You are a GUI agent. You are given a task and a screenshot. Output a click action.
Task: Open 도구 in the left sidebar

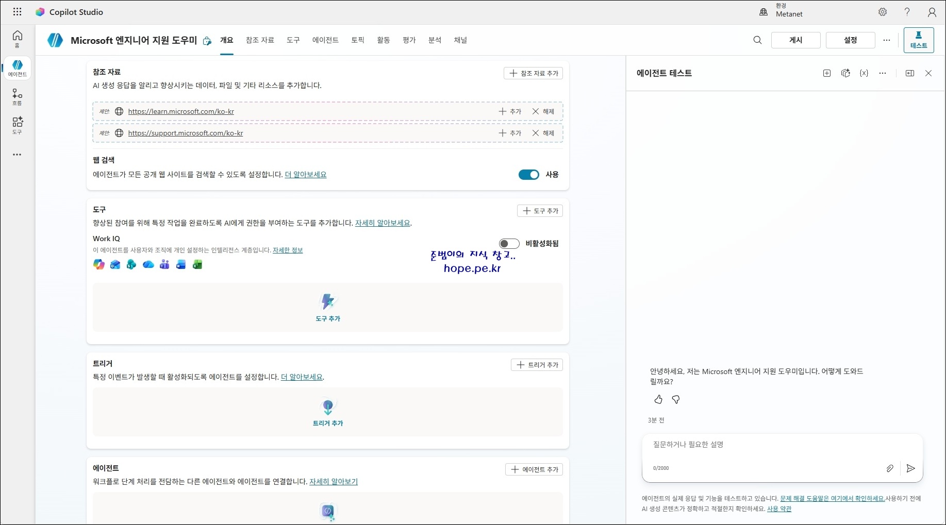pos(18,125)
